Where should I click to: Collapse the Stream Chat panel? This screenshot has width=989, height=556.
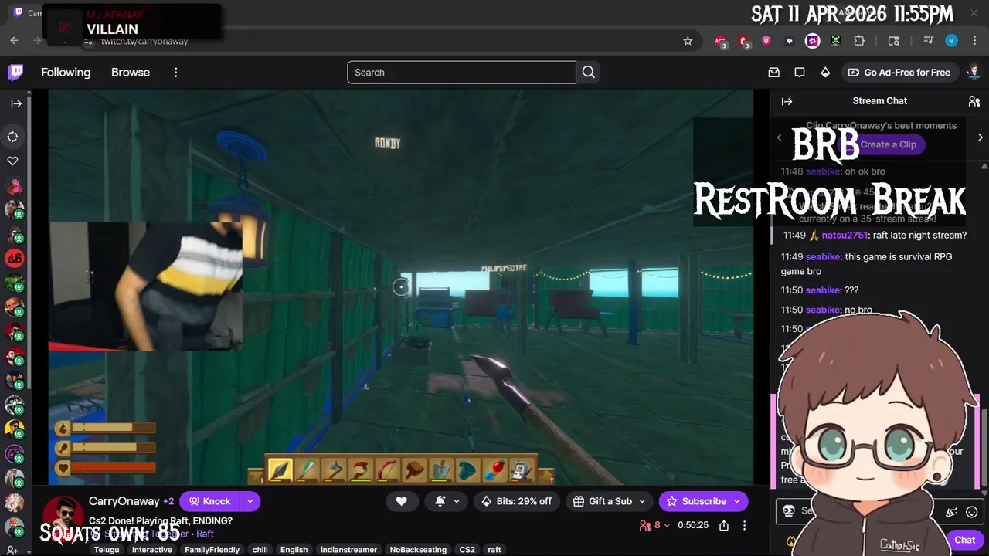pyautogui.click(x=787, y=101)
